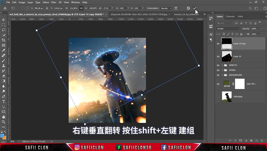Open the Fill slider dropdown arrow
This screenshot has width=267, height=151.
tap(259, 34)
